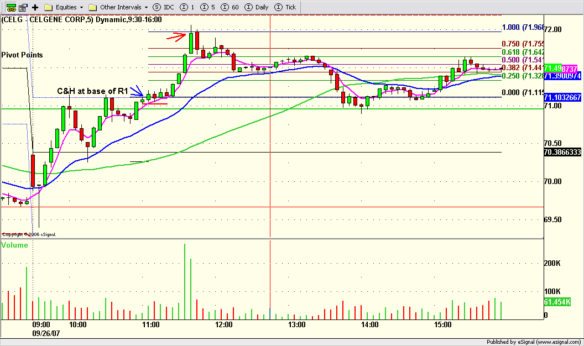Switch to the 1 minute interval
The width and height of the screenshot is (584, 346).
(x=187, y=7)
